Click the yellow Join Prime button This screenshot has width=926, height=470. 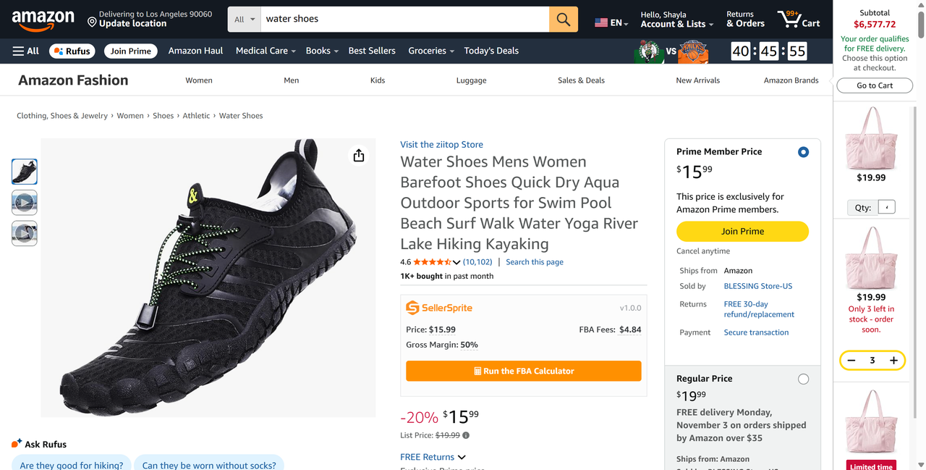tap(742, 231)
